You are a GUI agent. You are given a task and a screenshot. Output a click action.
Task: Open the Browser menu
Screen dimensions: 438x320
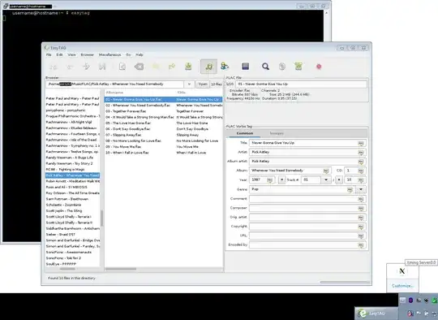[x=87, y=55]
